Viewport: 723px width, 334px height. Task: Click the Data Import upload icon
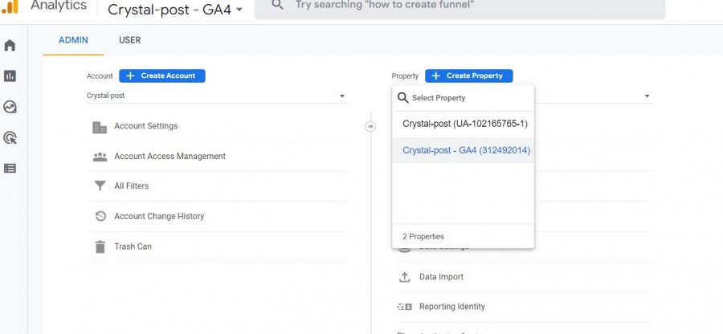tap(404, 277)
